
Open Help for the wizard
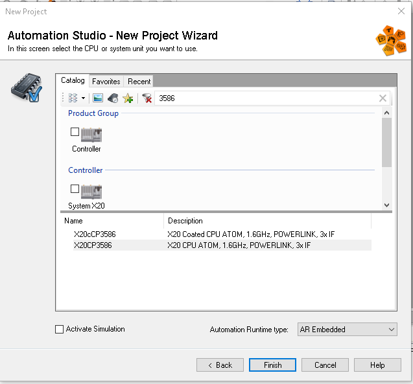coord(377,365)
